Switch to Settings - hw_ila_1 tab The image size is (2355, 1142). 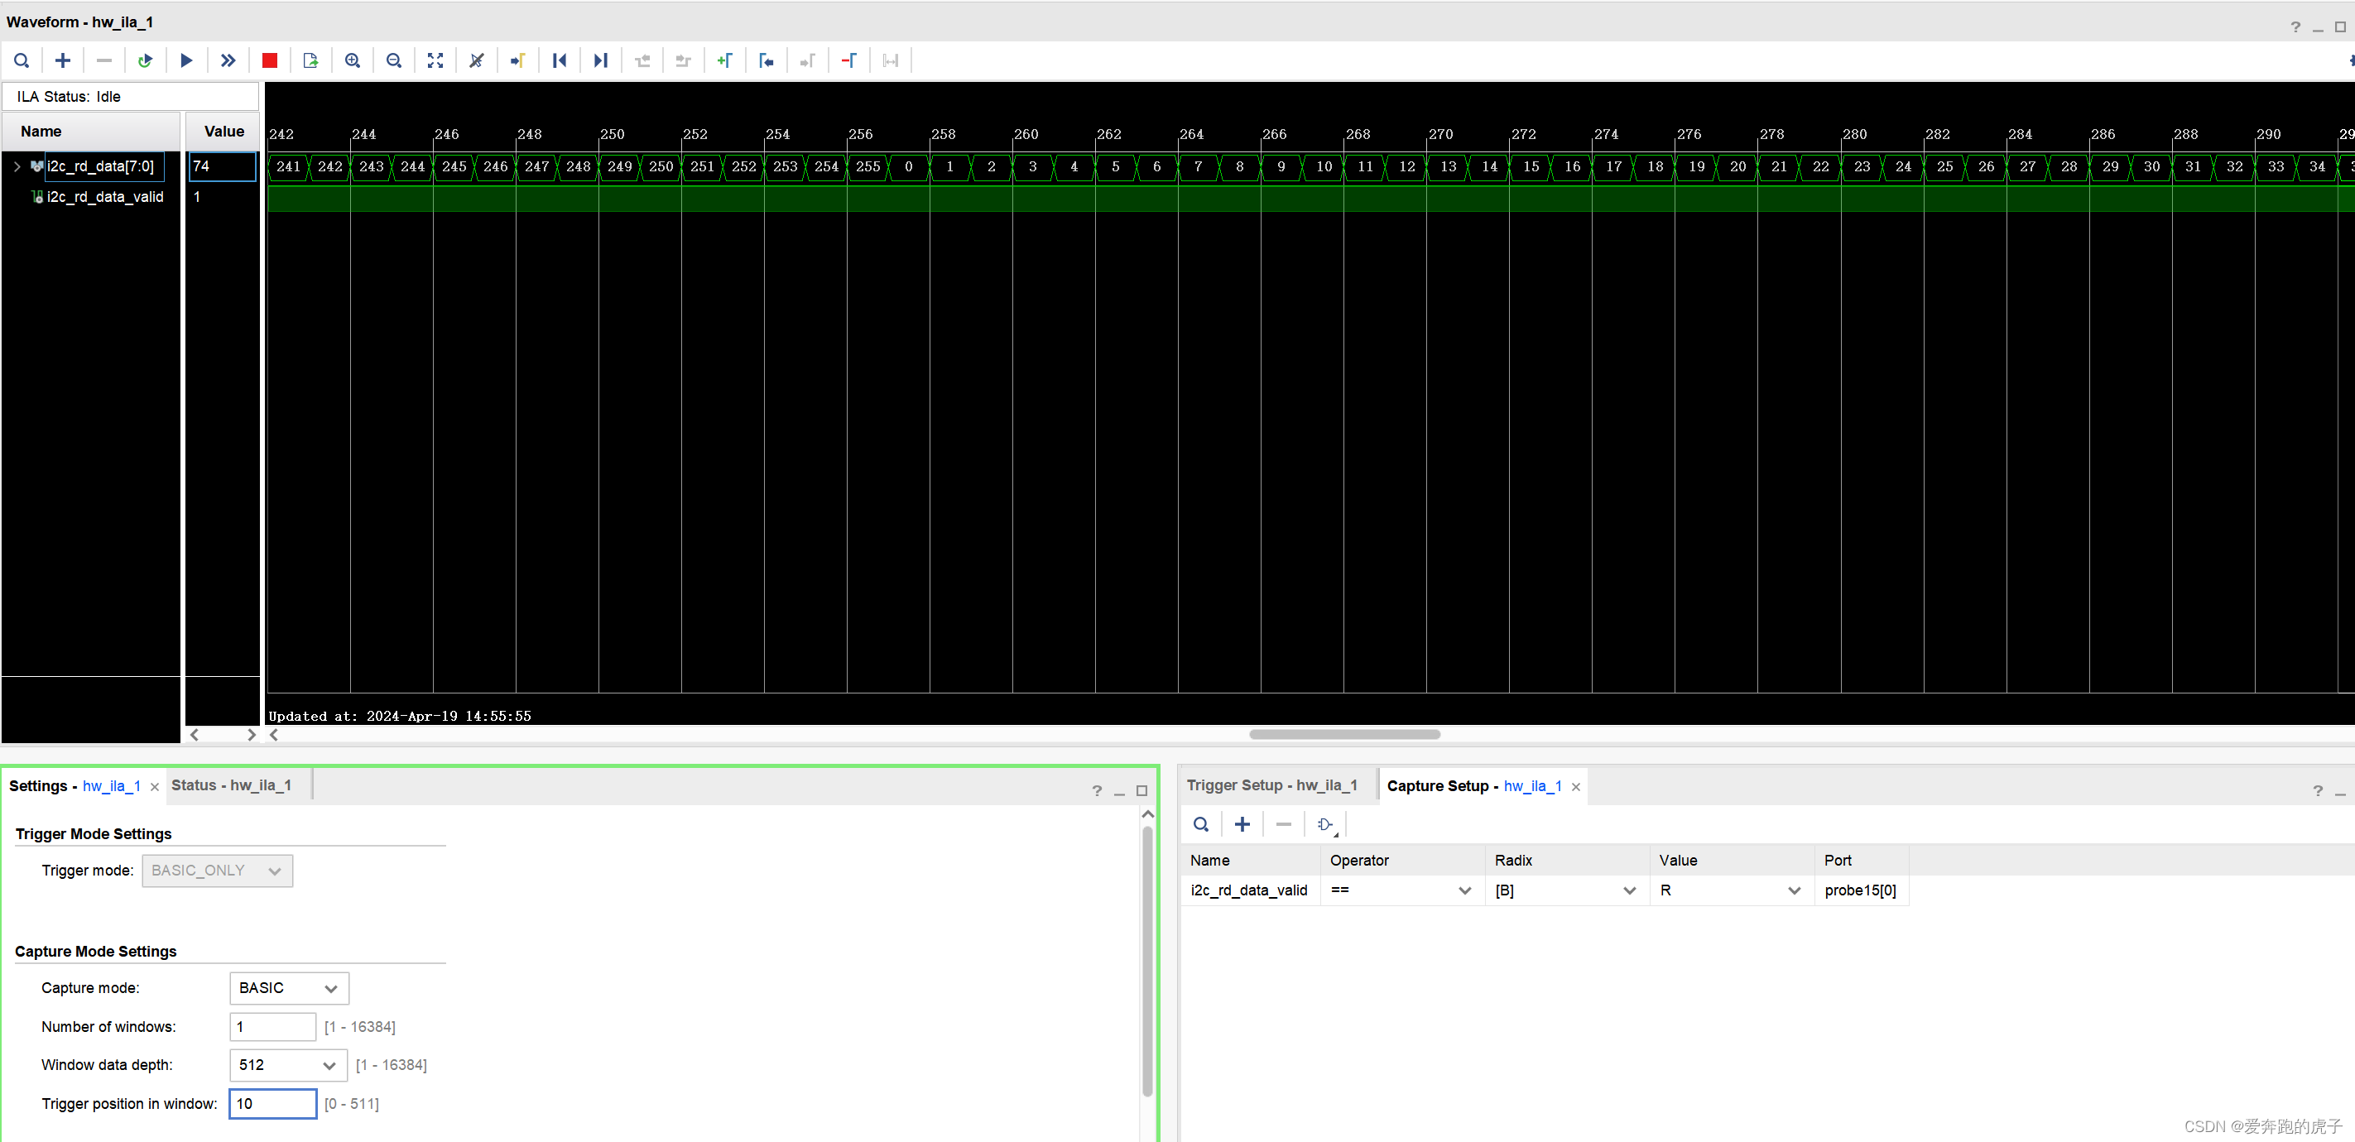click(75, 785)
